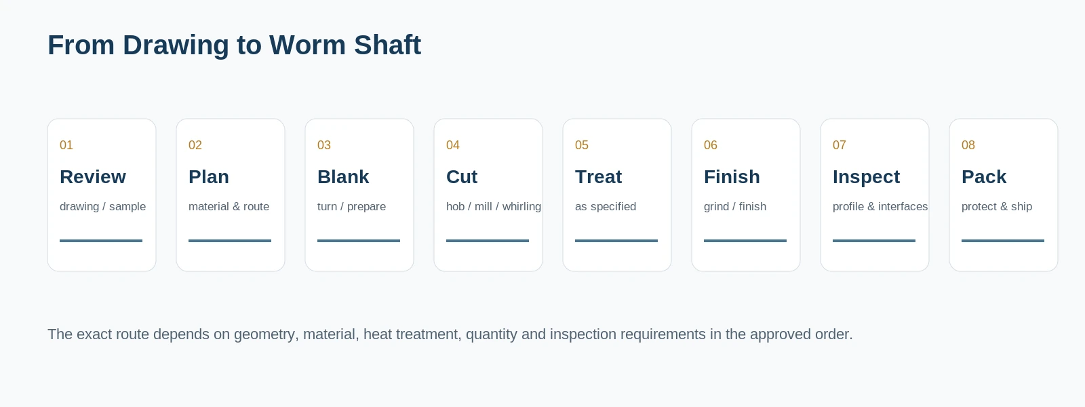Viewport: 1085px width, 407px height.
Task: Click step number 01 label
Action: click(x=66, y=145)
